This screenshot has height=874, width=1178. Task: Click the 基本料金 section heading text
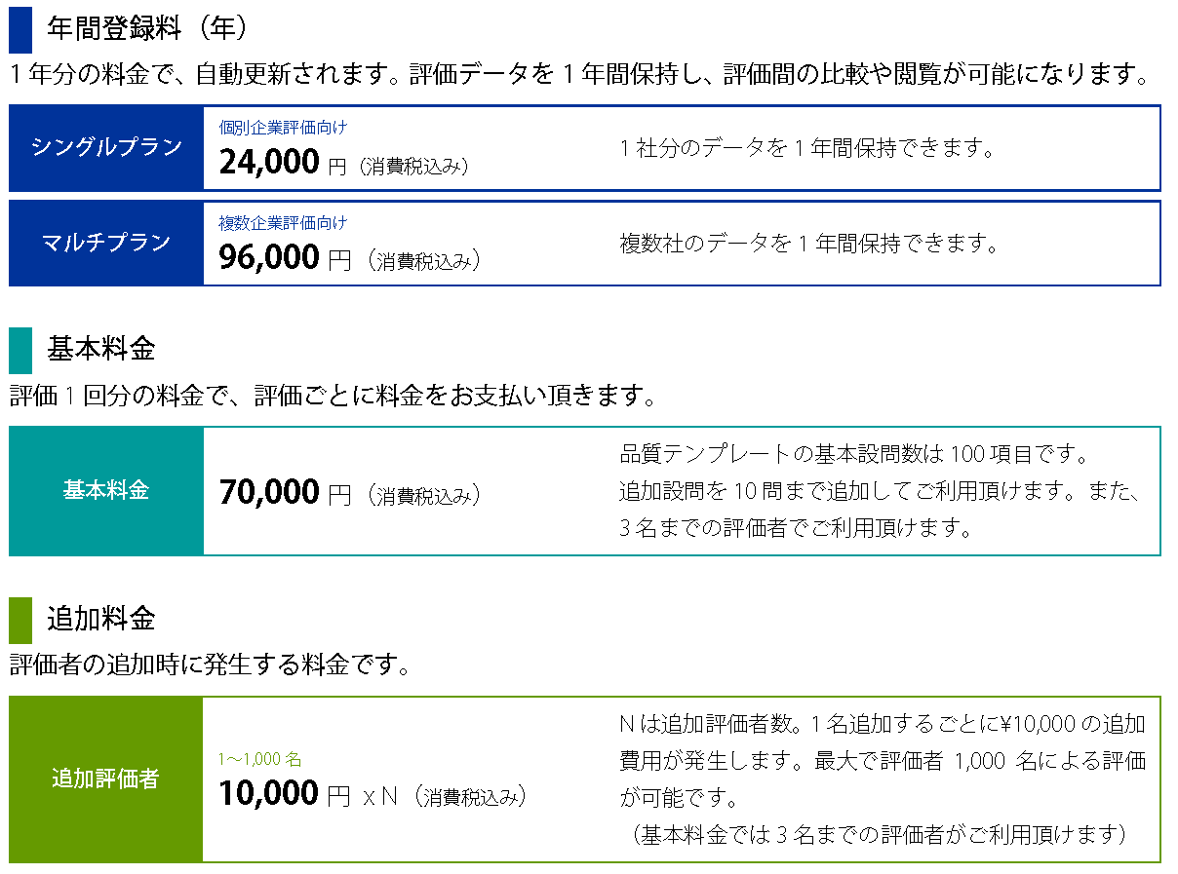[x=101, y=349]
